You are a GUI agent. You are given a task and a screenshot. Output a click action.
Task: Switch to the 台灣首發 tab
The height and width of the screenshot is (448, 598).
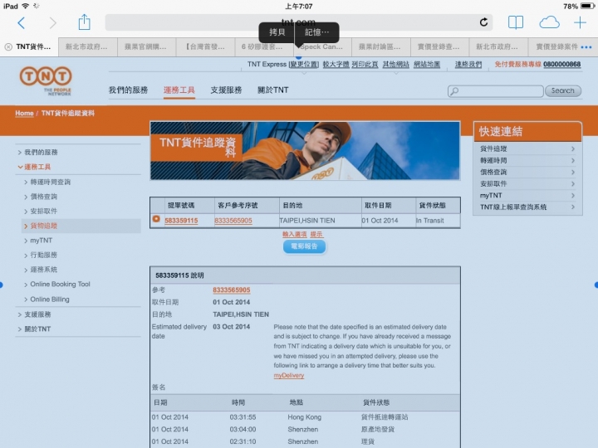pyautogui.click(x=206, y=46)
